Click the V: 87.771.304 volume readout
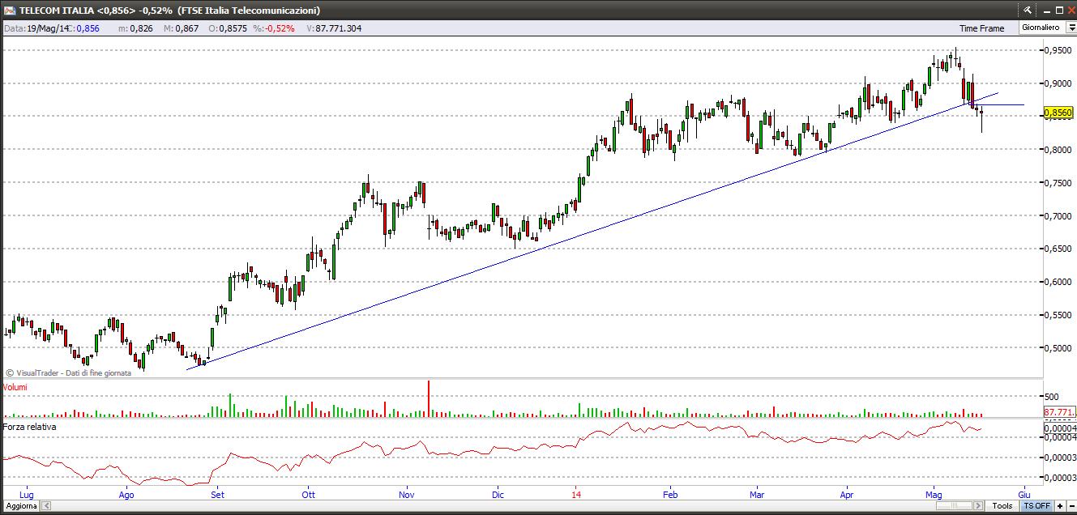This screenshot has width=1077, height=515. (x=335, y=28)
